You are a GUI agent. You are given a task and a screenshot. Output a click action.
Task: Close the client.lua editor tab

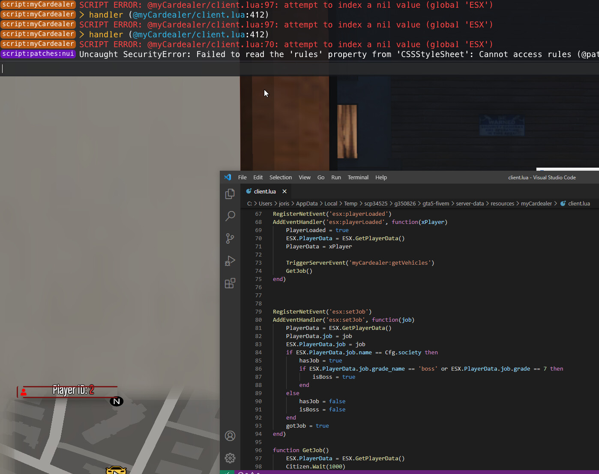coord(285,191)
